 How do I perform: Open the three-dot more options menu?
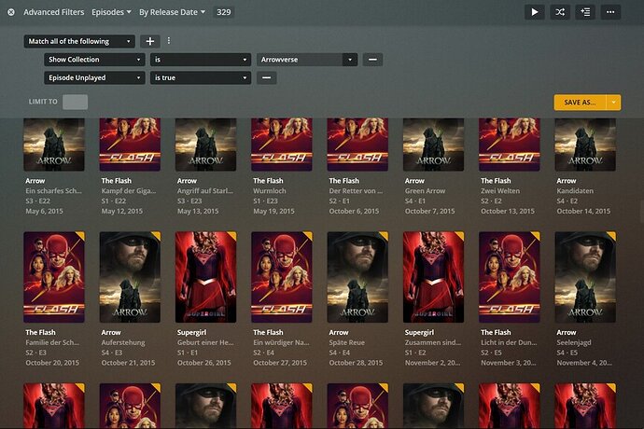[x=610, y=12]
